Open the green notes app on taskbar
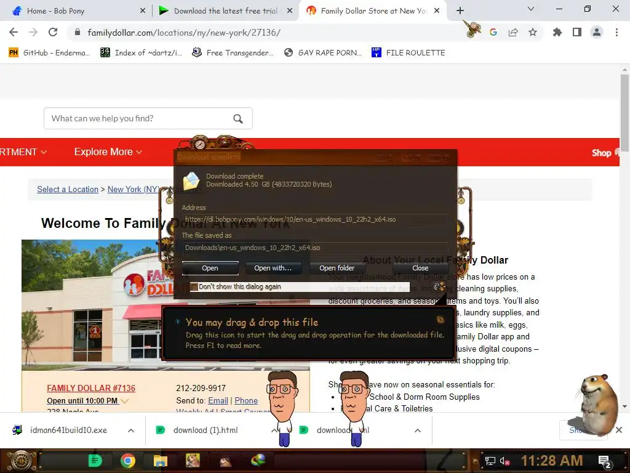630x473 pixels. [x=95, y=461]
